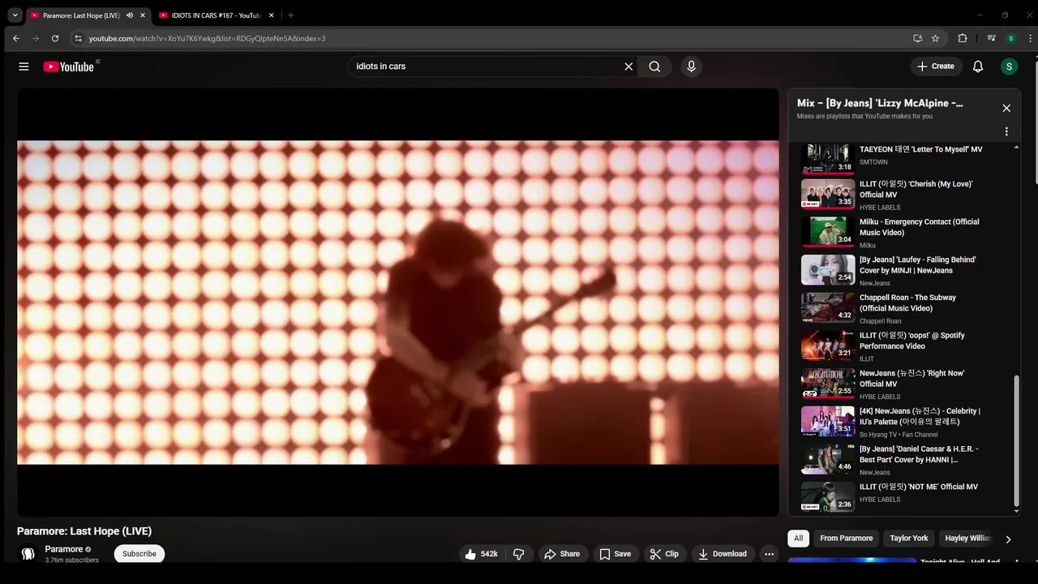1038x584 pixels.
Task: Open media controls icon in toolbar
Action: point(991,38)
